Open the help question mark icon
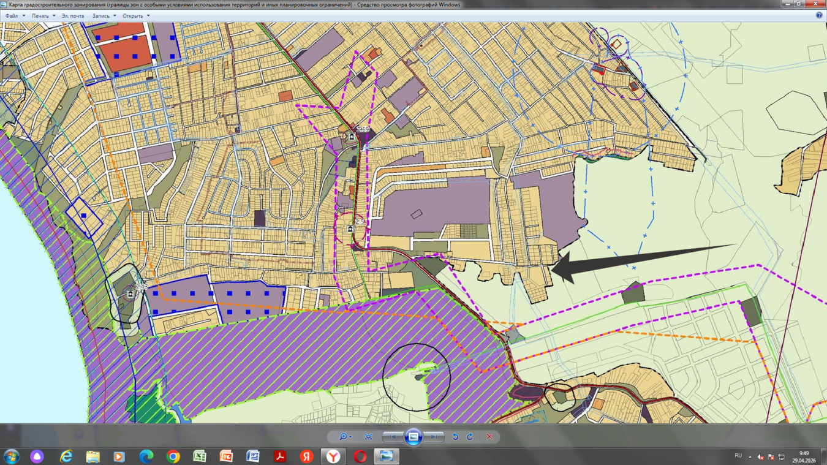Viewport: 827px width, 465px height. (x=819, y=16)
